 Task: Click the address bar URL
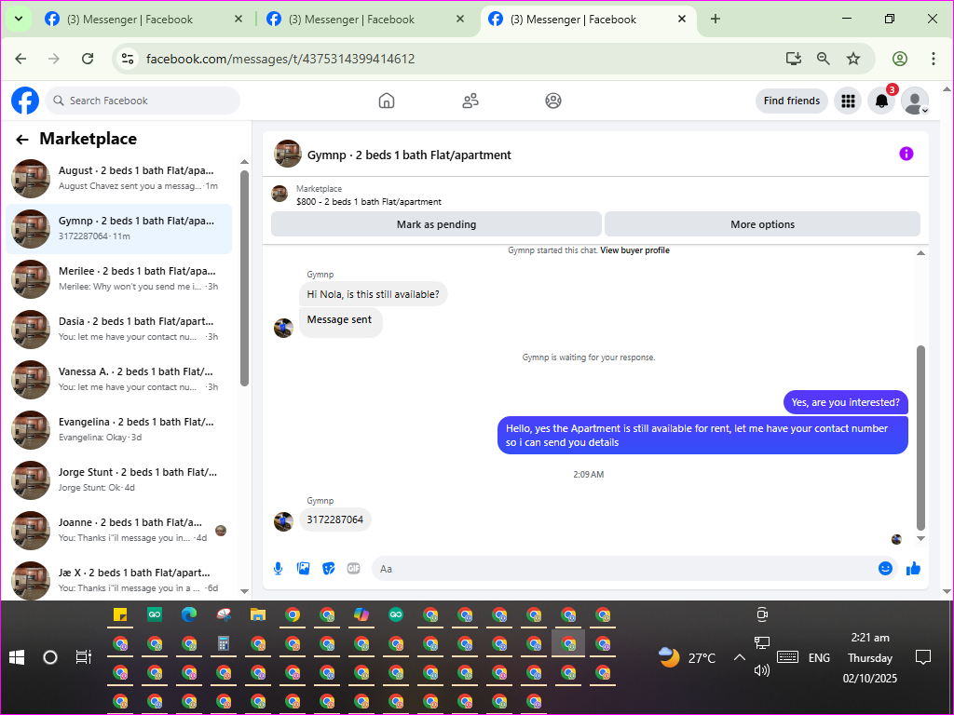click(x=280, y=59)
